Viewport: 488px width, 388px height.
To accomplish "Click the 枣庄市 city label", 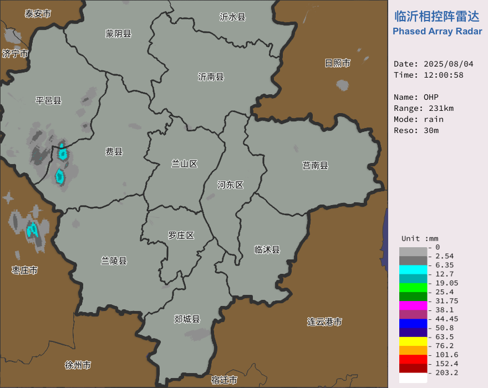I will click(x=24, y=270).
